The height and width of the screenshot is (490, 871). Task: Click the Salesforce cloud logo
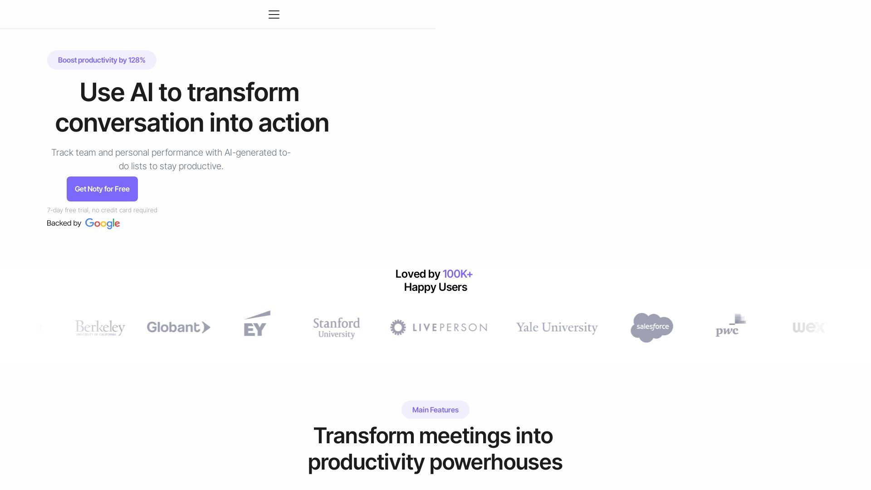coord(652,327)
